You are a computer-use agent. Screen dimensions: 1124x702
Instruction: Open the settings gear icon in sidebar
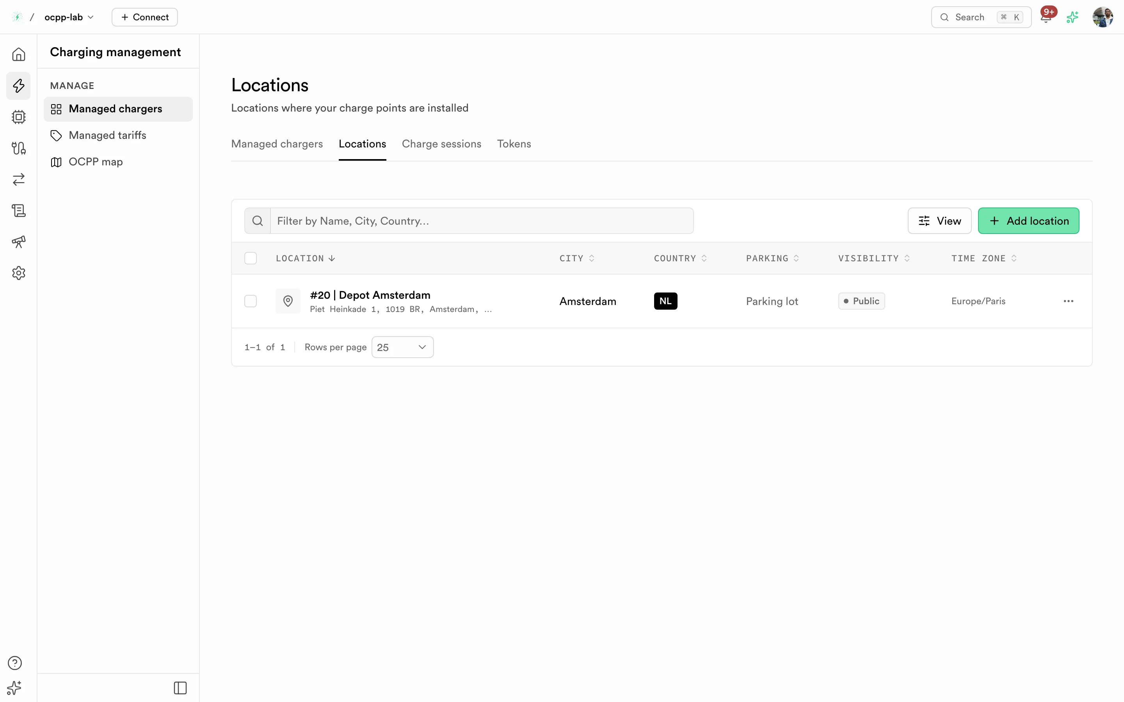19,273
